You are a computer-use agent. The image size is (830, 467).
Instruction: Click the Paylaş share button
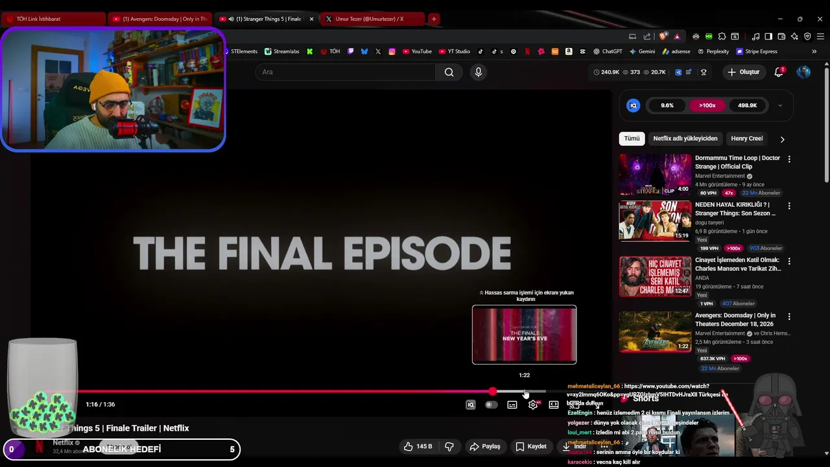[x=485, y=446]
